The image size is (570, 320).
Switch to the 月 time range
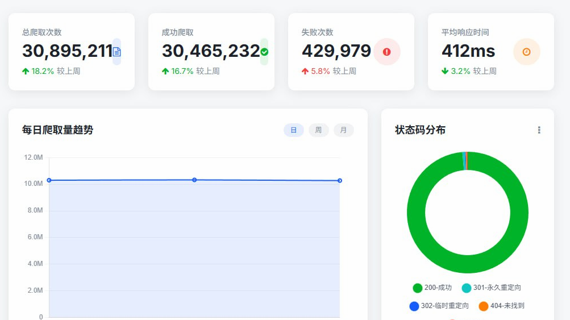pyautogui.click(x=344, y=130)
